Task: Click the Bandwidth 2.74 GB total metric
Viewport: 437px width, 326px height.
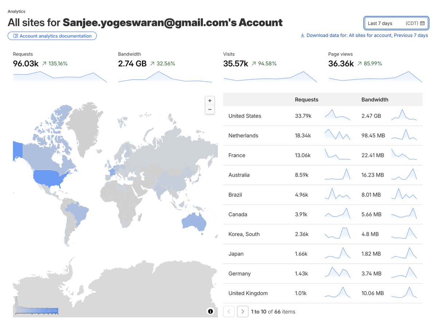Action: 132,63
